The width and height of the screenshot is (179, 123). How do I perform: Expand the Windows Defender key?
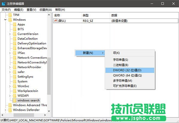(x=5, y=110)
